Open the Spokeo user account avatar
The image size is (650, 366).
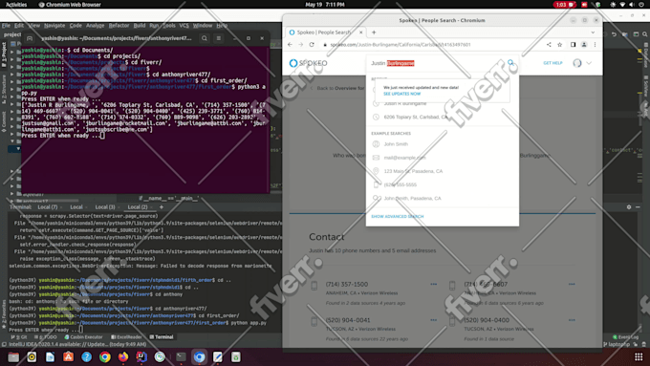click(x=577, y=63)
